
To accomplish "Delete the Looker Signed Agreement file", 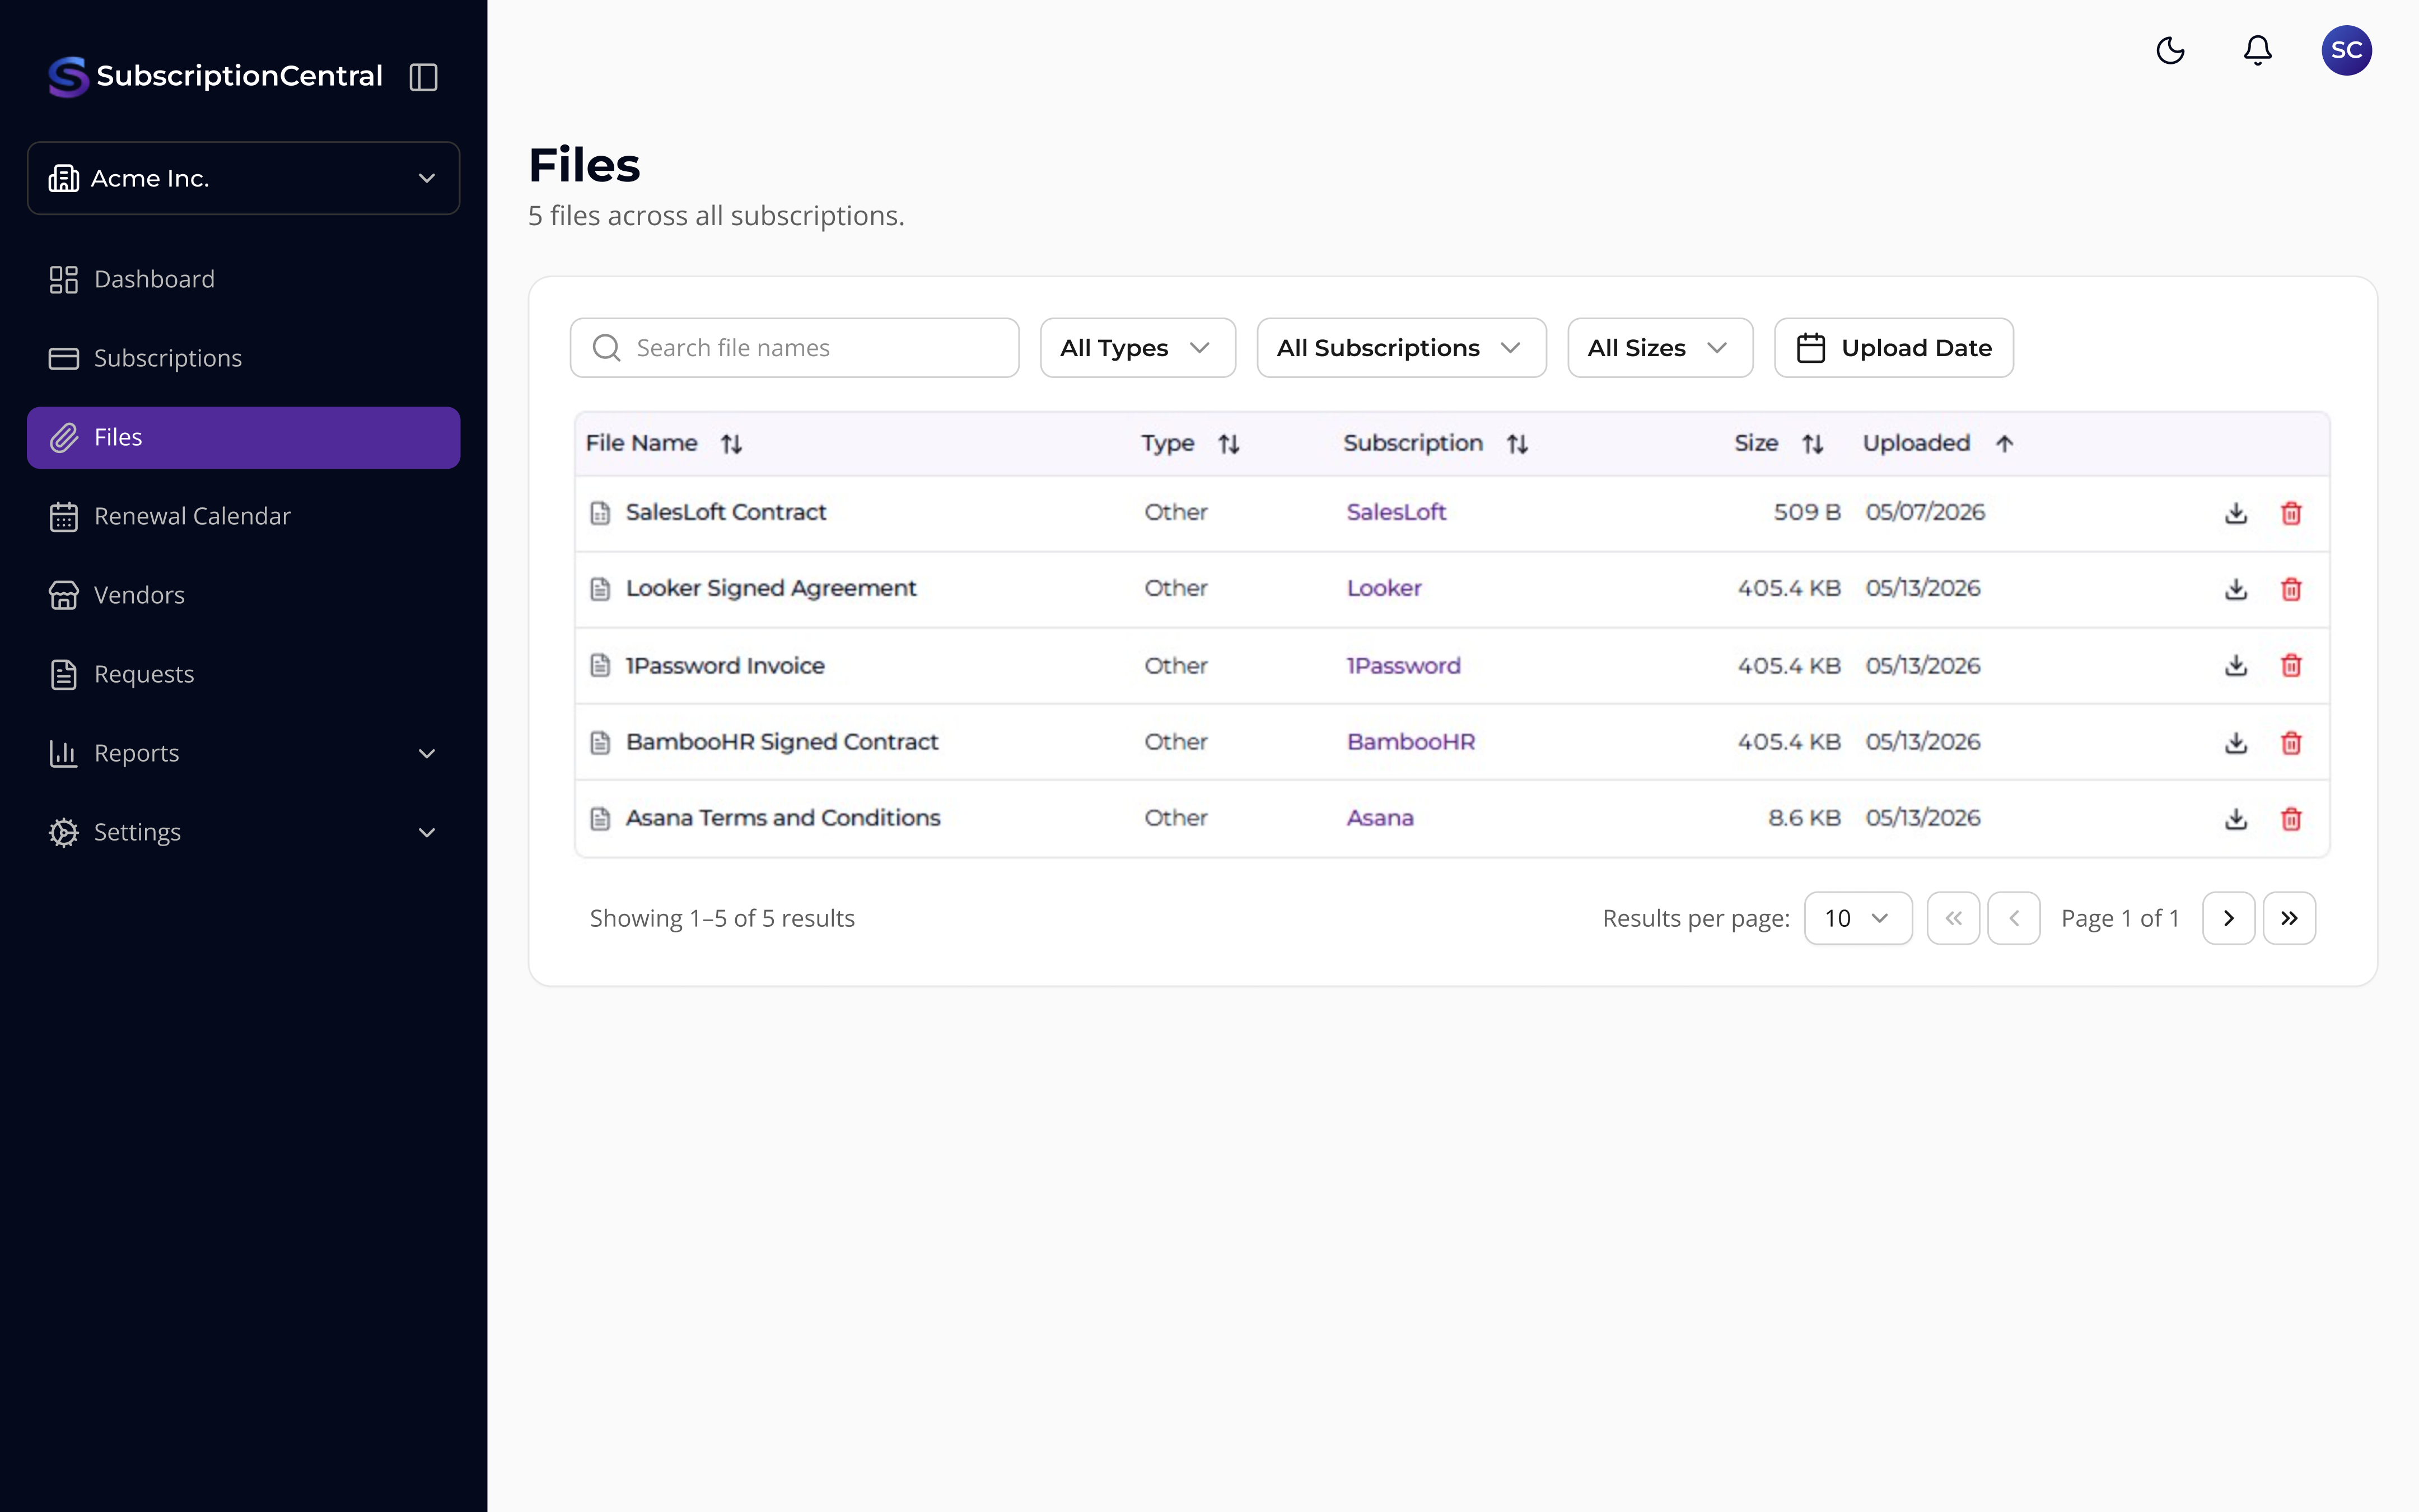I will pyautogui.click(x=2291, y=589).
